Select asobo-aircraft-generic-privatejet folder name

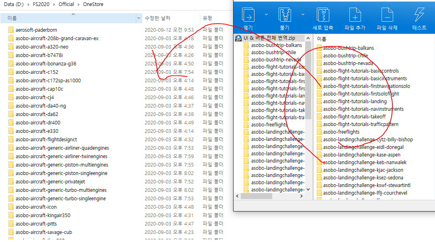(x=50, y=182)
